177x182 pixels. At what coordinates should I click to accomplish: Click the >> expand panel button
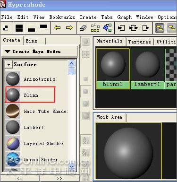point(59,178)
